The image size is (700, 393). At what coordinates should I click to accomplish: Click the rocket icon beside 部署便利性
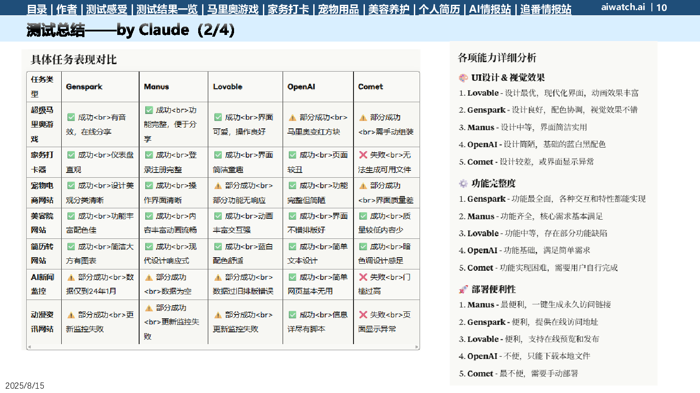463,290
